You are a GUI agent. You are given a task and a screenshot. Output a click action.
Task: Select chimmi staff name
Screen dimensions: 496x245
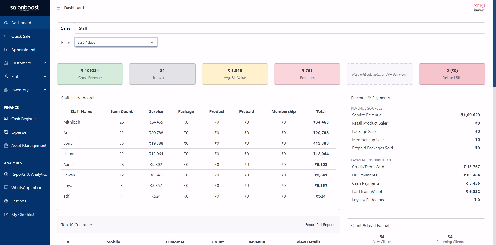pyautogui.click(x=70, y=154)
